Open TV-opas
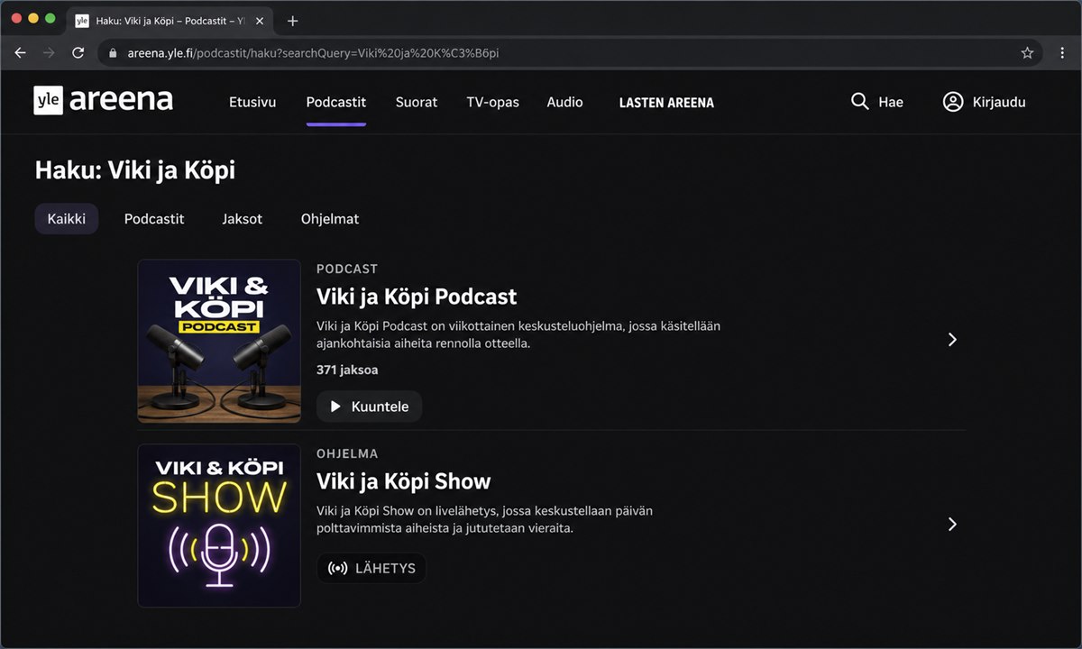 click(492, 102)
